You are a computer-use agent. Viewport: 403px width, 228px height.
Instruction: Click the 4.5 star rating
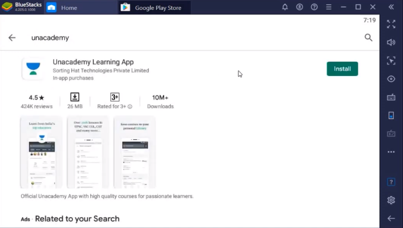tap(37, 98)
